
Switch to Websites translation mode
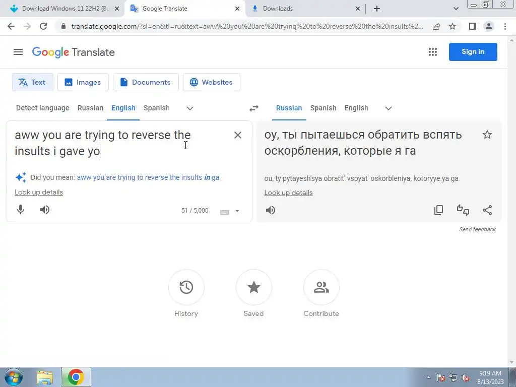coord(212,82)
